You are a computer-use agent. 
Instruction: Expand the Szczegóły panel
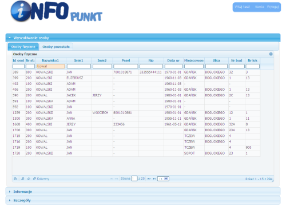tap(143, 200)
